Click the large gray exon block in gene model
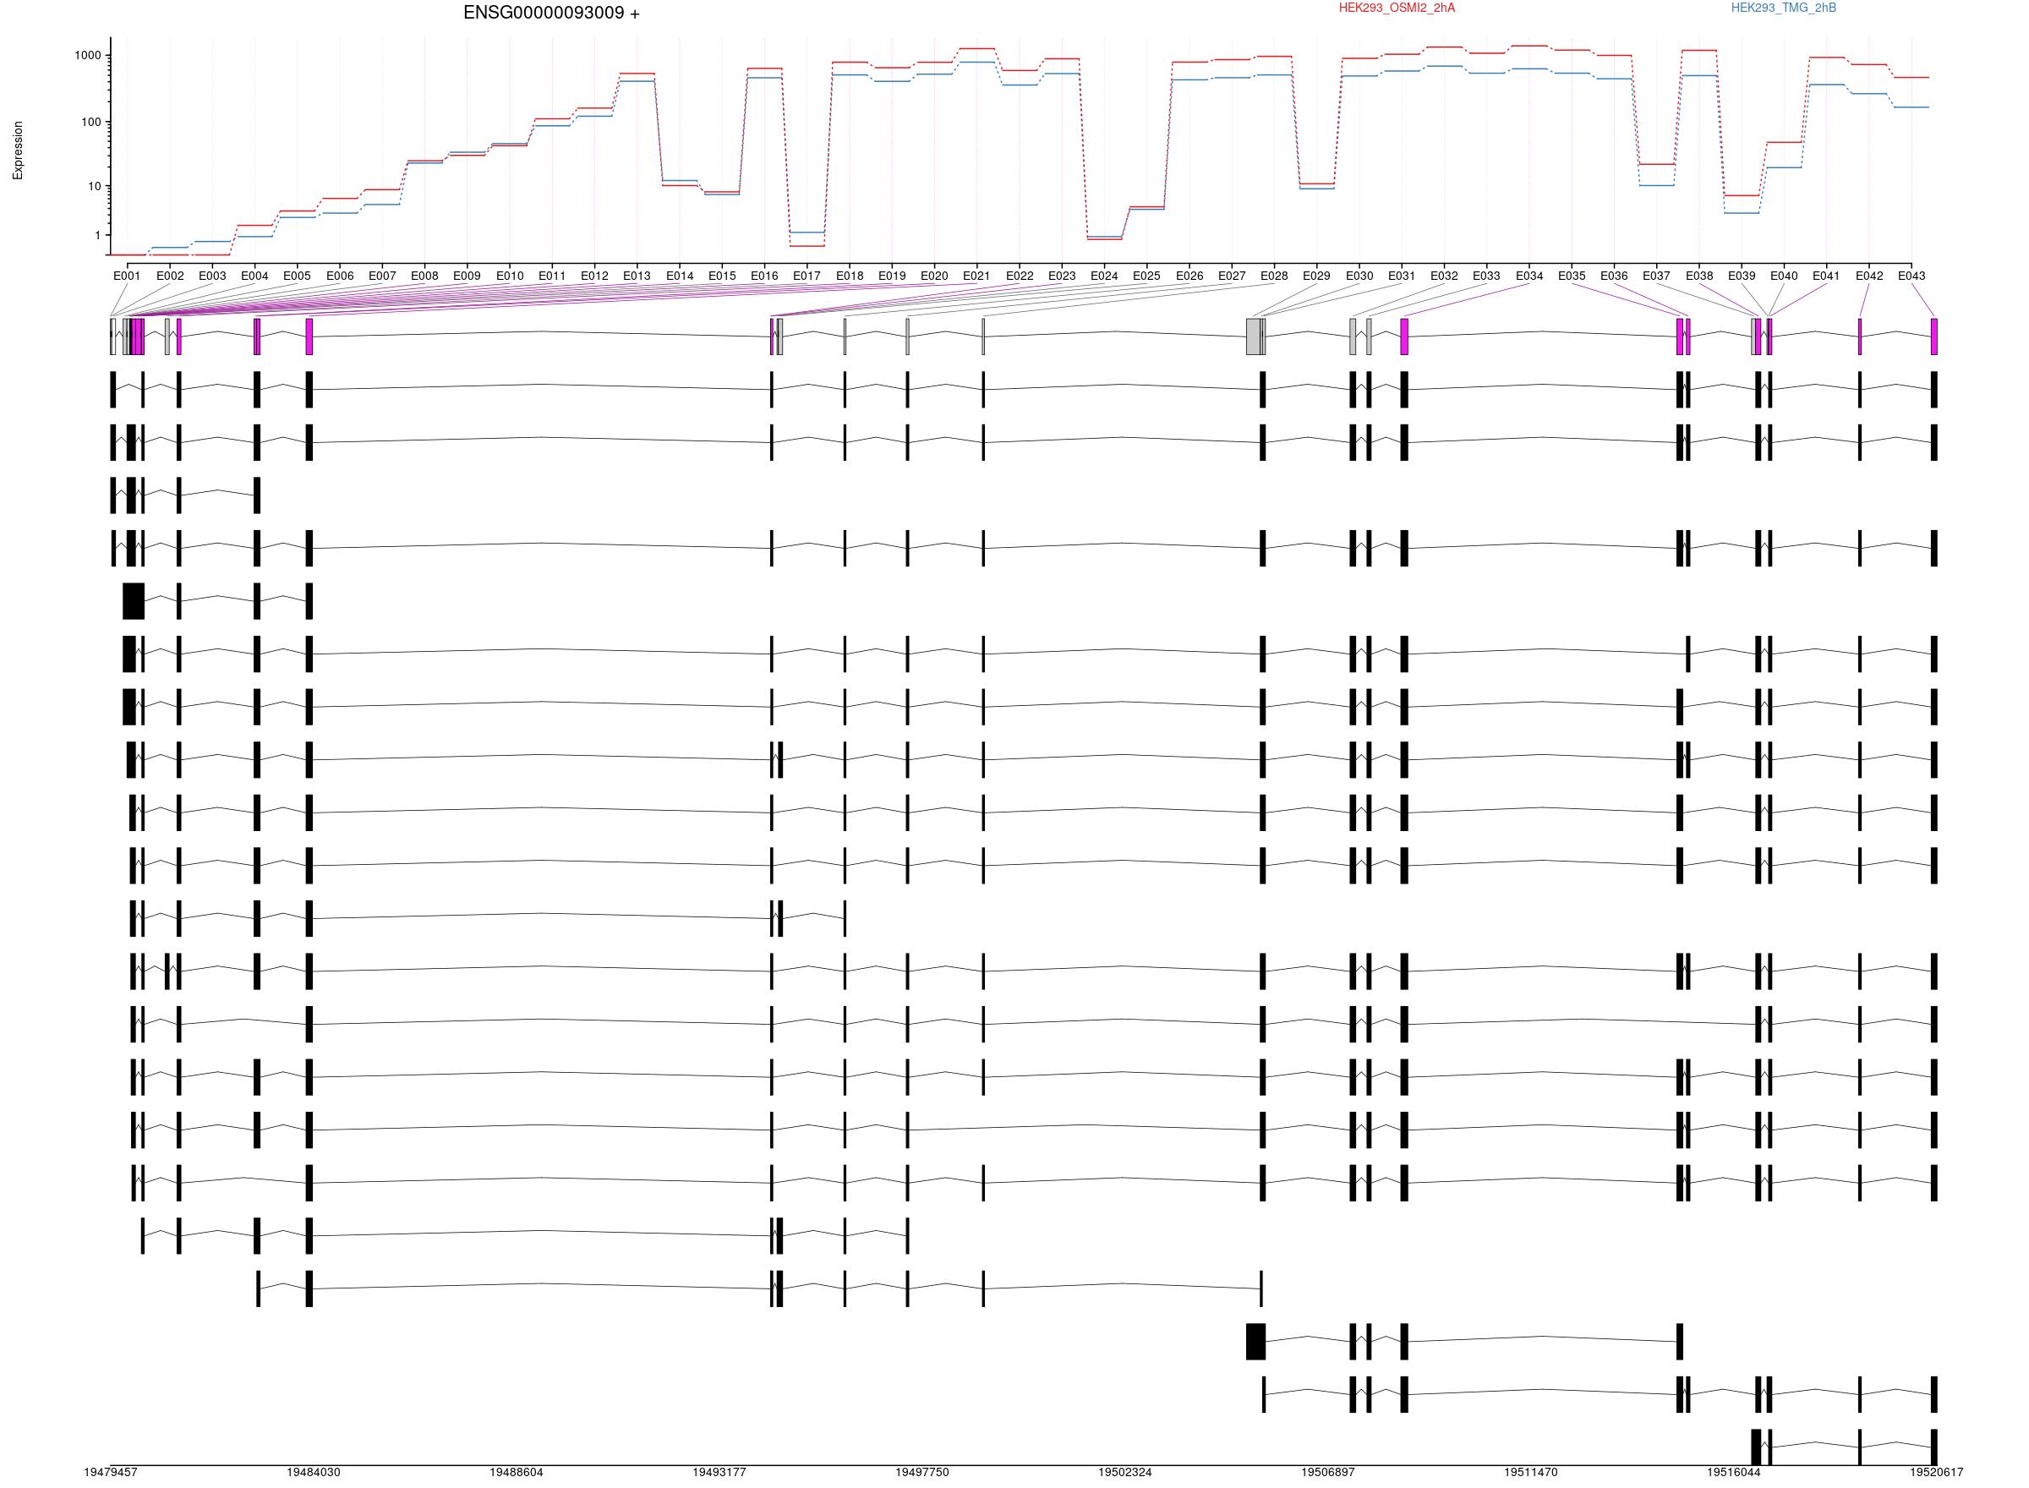 (x=1254, y=336)
